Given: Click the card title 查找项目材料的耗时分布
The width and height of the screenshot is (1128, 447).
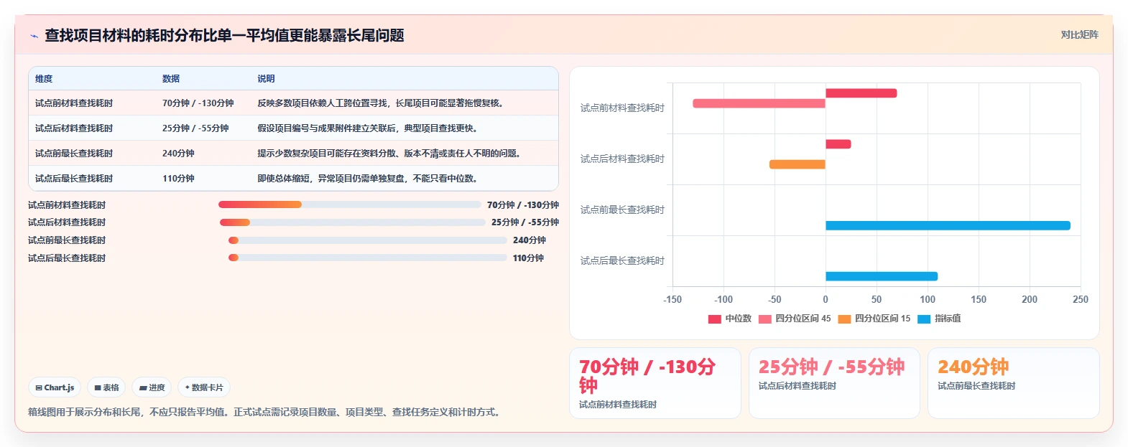Looking at the screenshot, I should click(224, 35).
